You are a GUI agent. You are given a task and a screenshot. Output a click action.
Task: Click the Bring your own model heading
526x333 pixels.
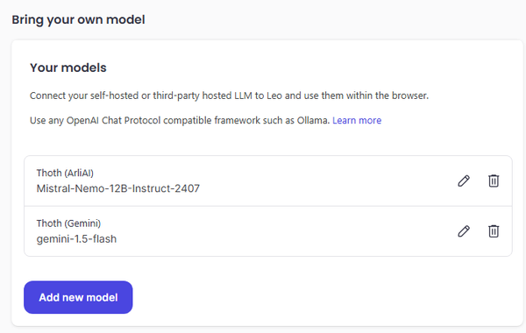pos(79,20)
